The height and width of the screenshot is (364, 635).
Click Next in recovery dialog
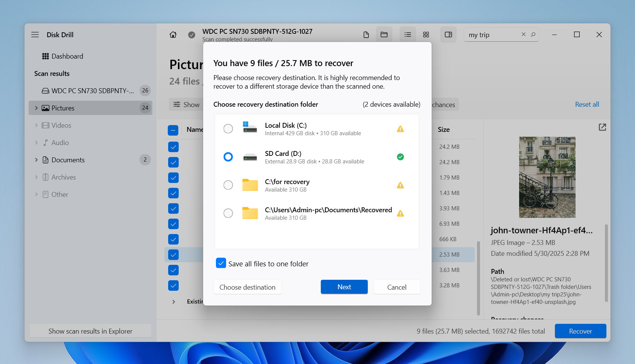[344, 287]
